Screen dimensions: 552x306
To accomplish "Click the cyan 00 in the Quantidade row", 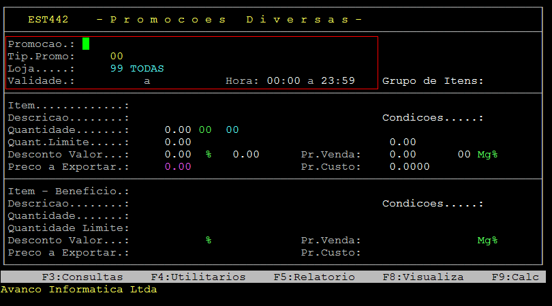I will click(232, 129).
